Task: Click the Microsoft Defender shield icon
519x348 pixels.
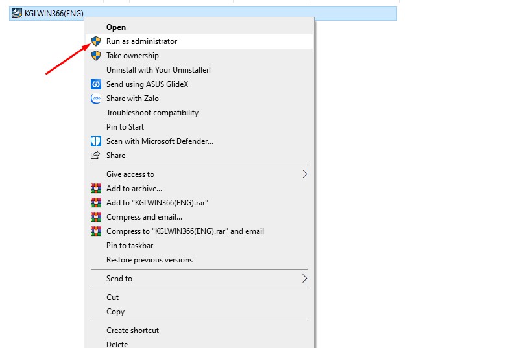Action: (x=96, y=141)
